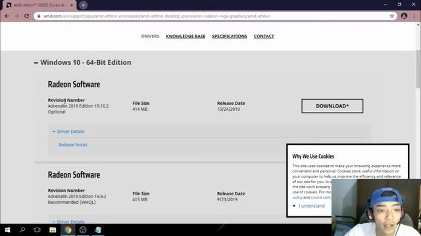Open the Contact tab
This screenshot has height=236, width=421.
(264, 36)
